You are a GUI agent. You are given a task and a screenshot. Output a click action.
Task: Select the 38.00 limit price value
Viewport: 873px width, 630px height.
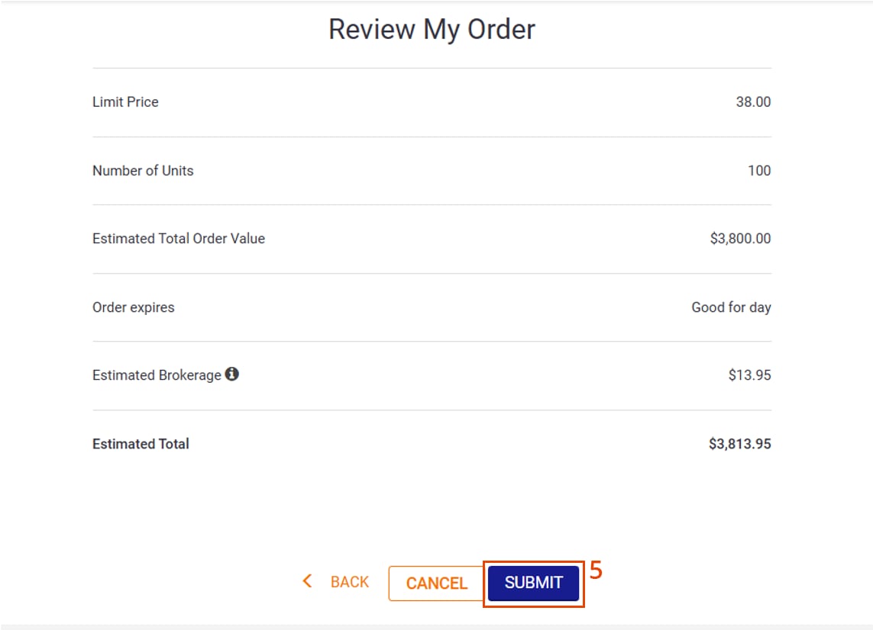(x=752, y=102)
